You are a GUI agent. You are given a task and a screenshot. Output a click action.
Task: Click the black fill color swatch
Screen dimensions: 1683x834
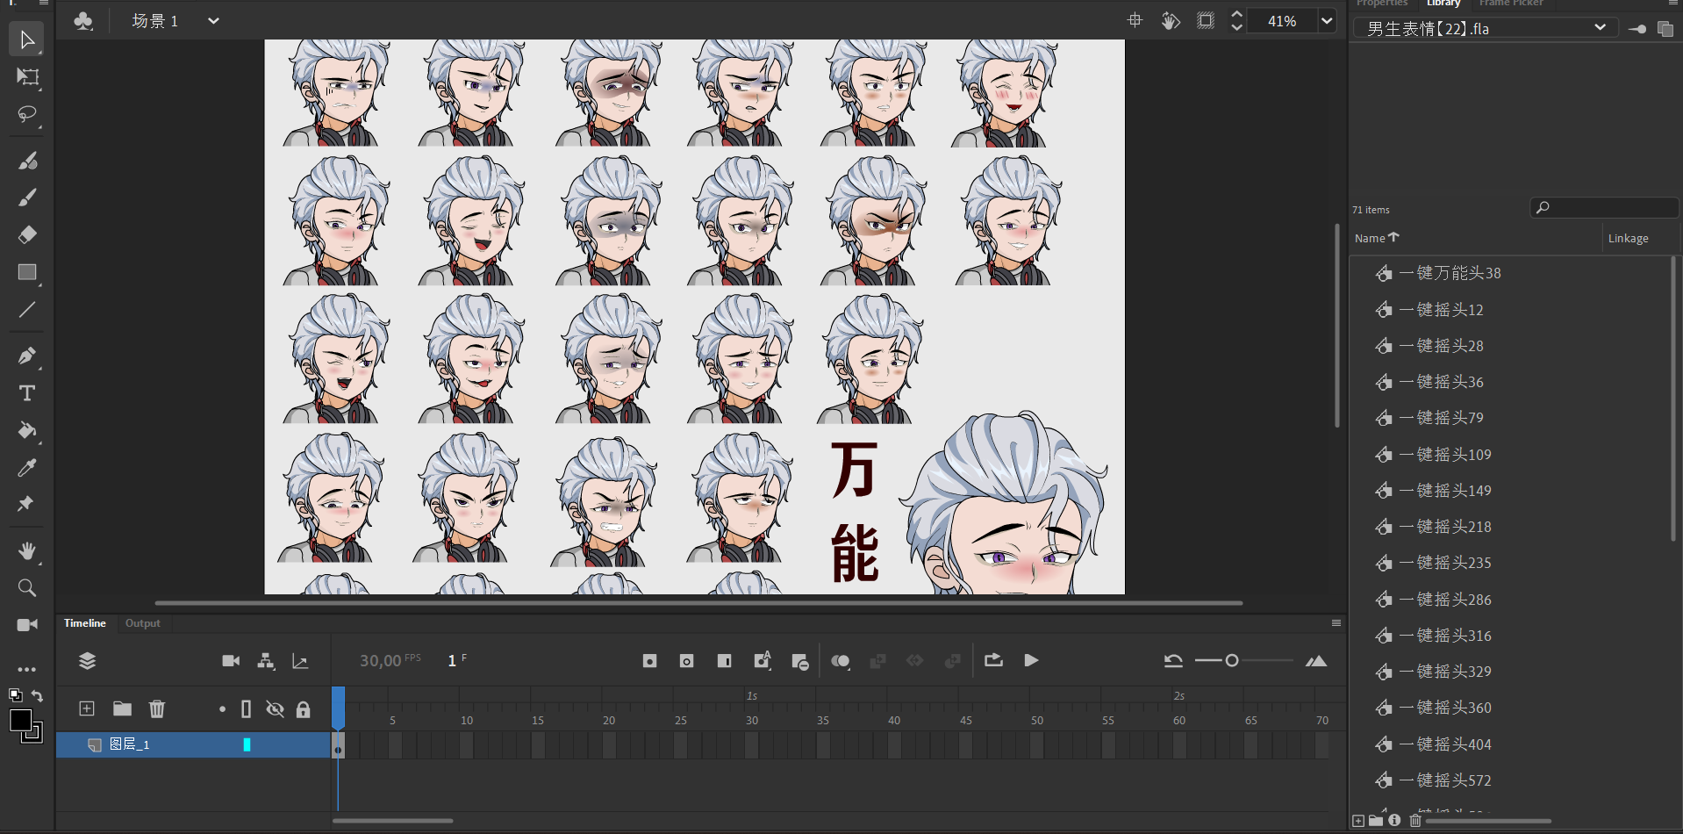click(x=20, y=721)
